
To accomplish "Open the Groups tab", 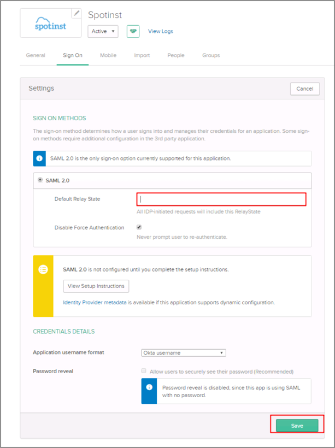I will coord(211,55).
